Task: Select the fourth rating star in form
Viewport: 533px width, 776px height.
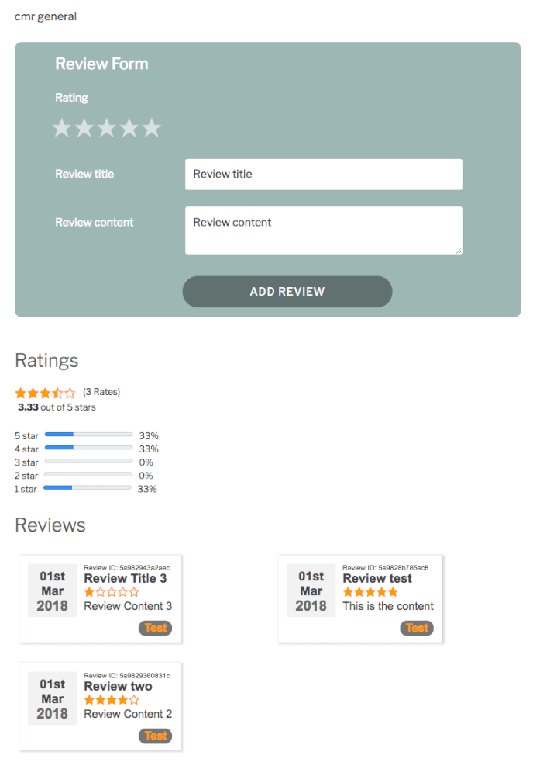Action: point(129,128)
